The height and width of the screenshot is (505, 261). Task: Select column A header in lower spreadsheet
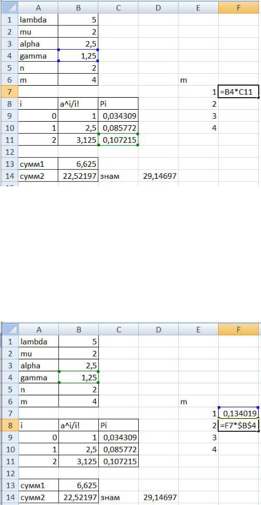(x=38, y=329)
